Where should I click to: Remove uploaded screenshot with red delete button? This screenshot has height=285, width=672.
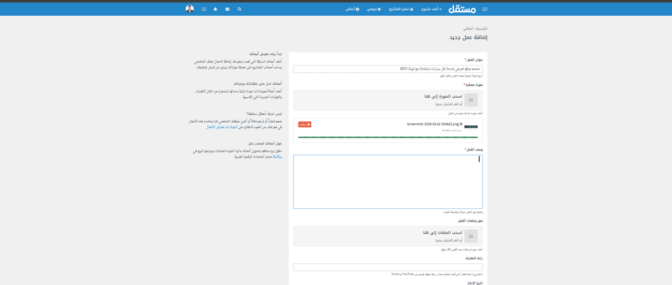point(304,124)
